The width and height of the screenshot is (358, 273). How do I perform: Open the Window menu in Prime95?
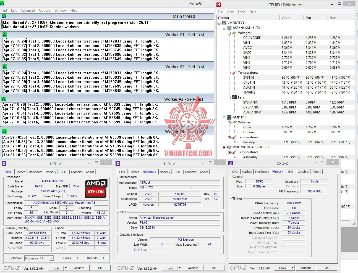(x=61, y=10)
